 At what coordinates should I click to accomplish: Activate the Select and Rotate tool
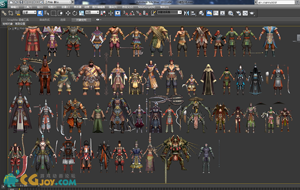click(x=74, y=13)
